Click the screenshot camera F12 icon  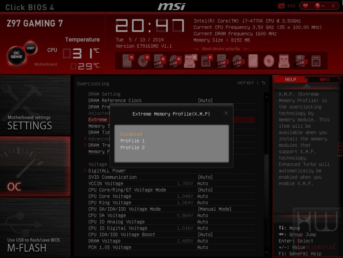[x=281, y=6]
